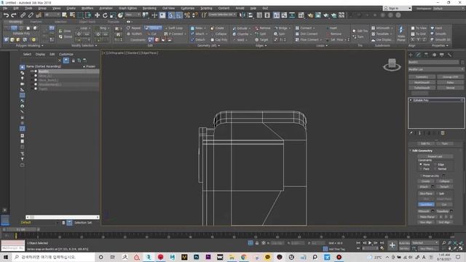466x262 pixels.
Task: Select the None constraint radio button
Action: 421,164
